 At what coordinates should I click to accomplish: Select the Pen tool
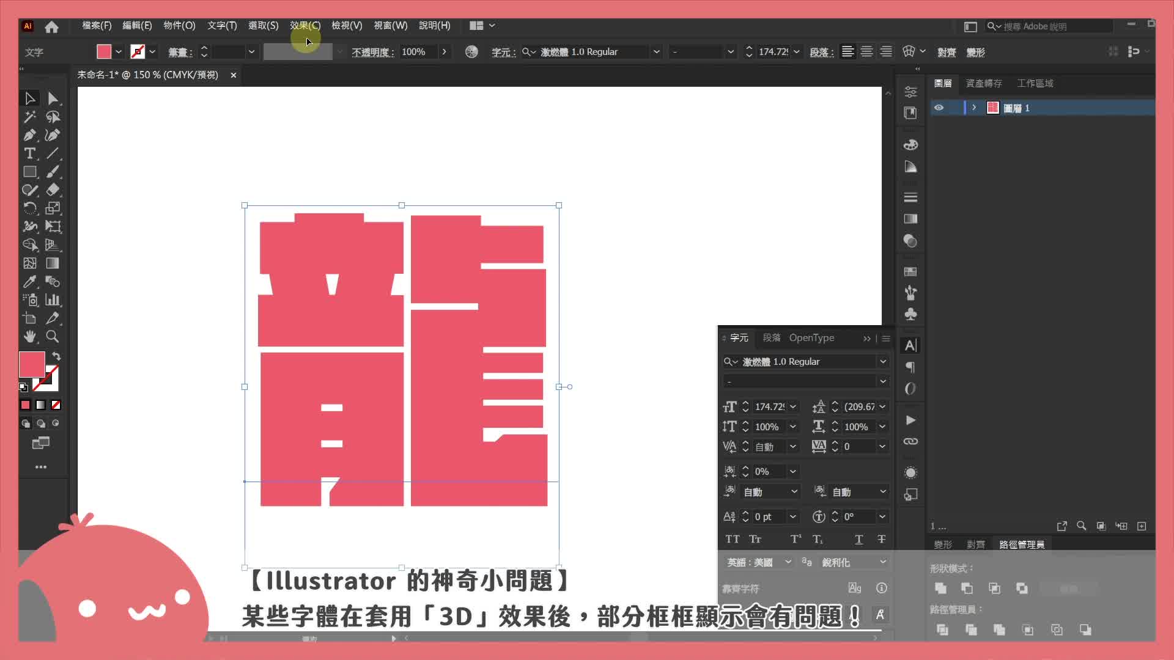[29, 135]
